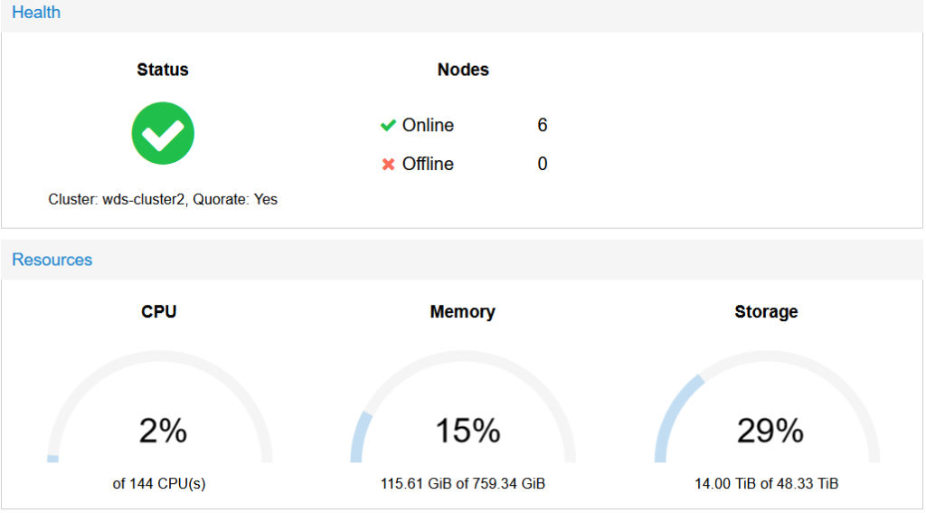926x513 pixels.
Task: Click the 115.61 GiB memory usage text
Action: [x=463, y=484]
